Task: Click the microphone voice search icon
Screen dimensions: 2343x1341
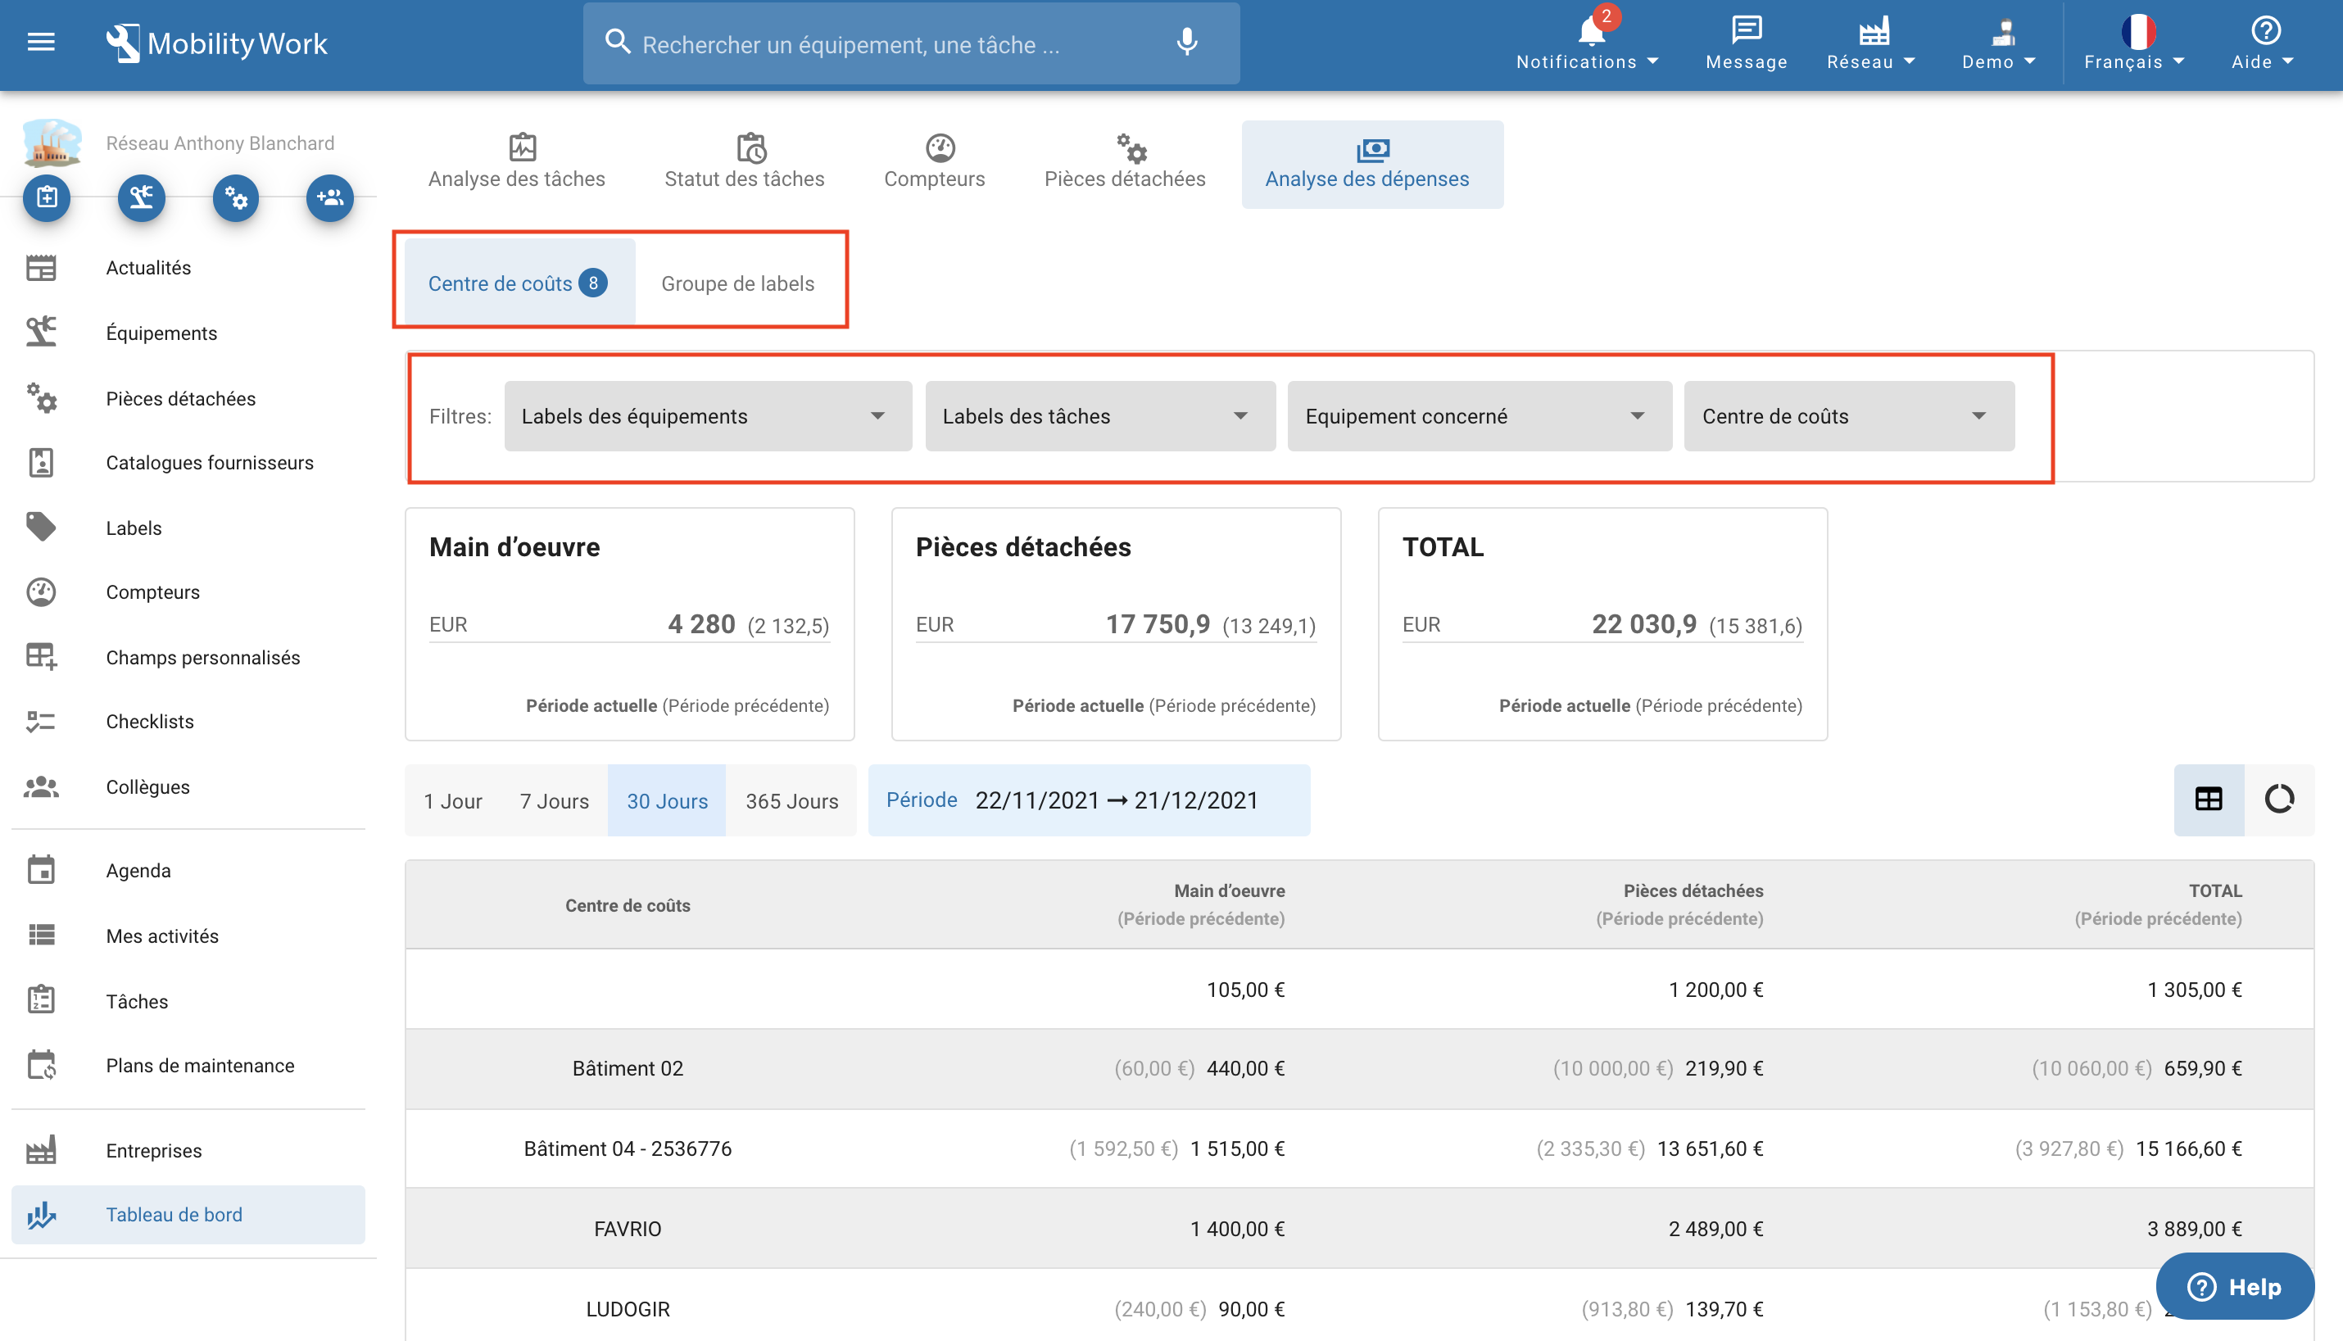Action: (1186, 43)
